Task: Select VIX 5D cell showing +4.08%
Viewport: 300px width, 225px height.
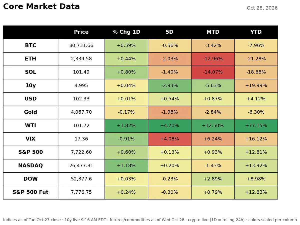Action: (169, 139)
